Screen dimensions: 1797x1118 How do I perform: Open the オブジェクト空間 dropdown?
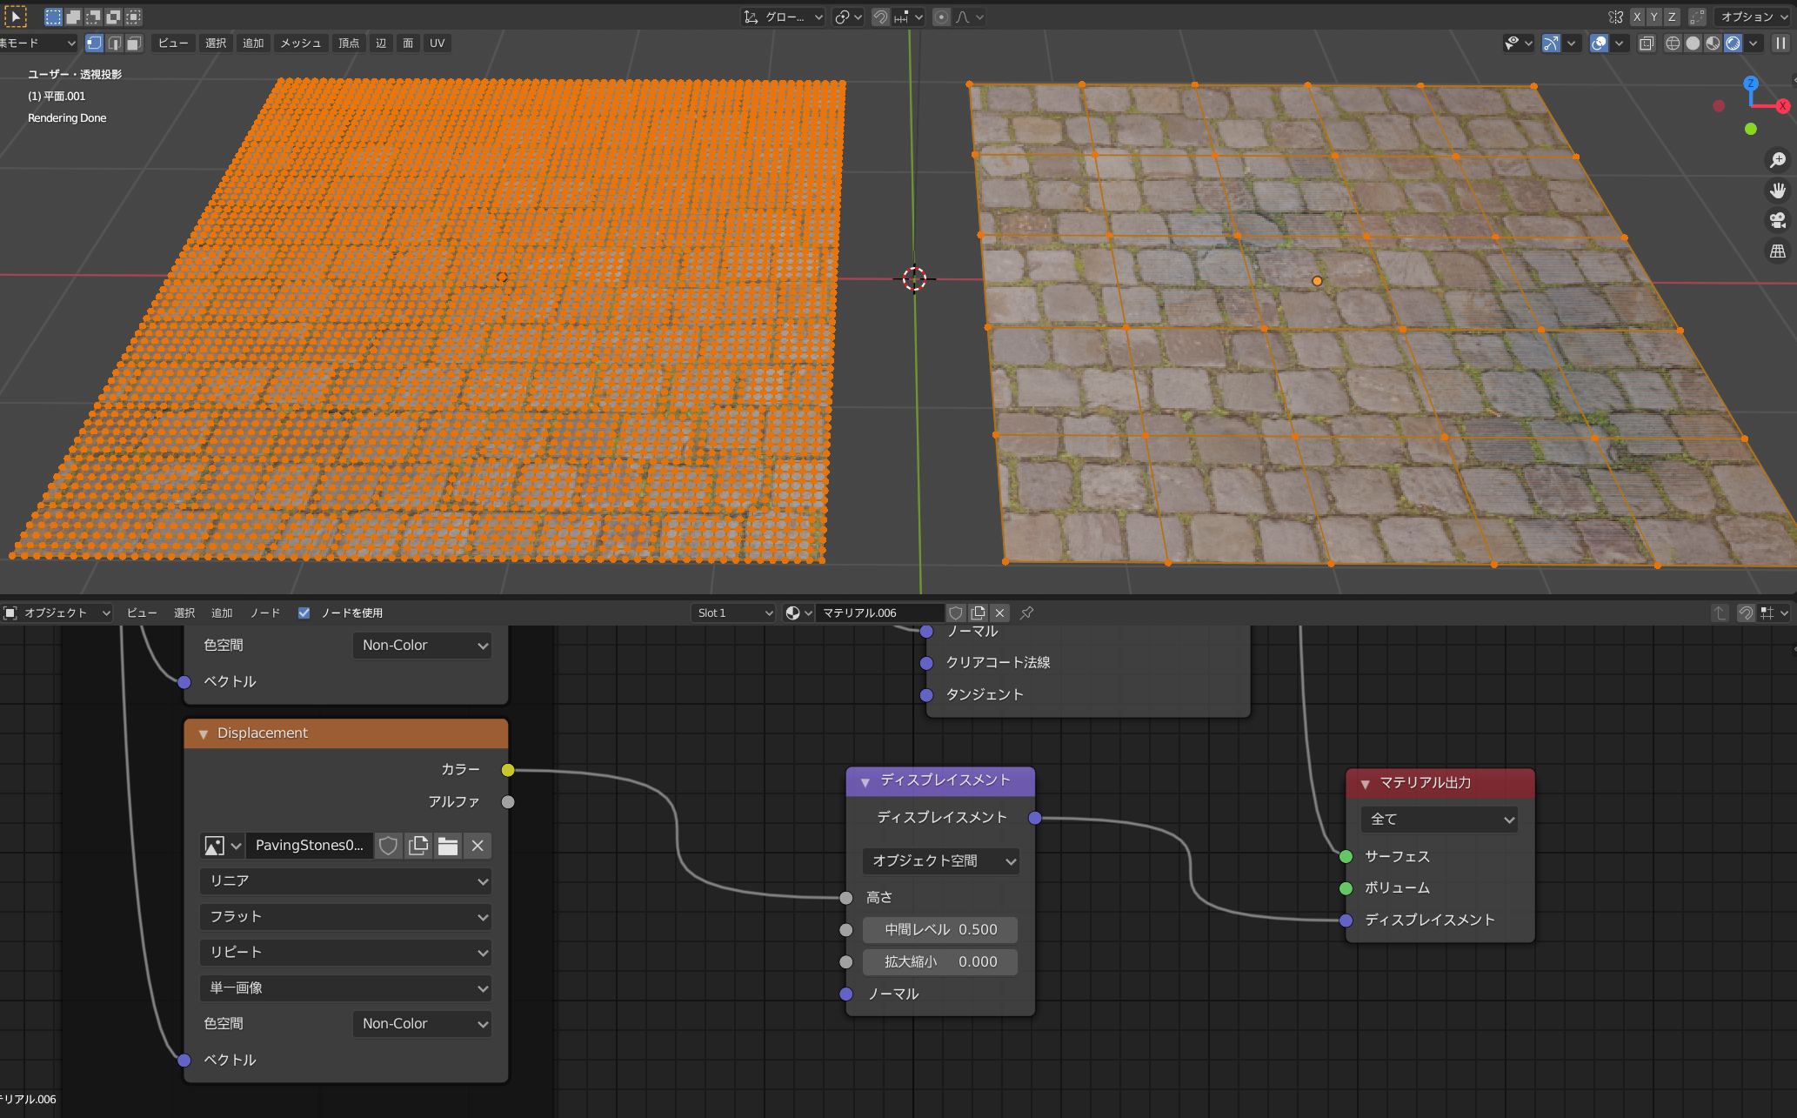click(x=941, y=860)
